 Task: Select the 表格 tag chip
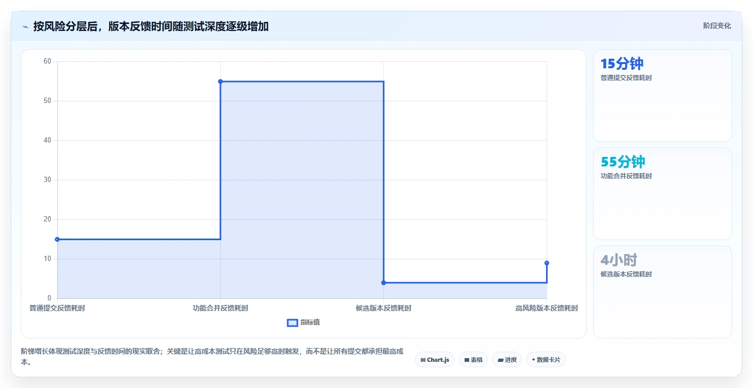tap(473, 360)
